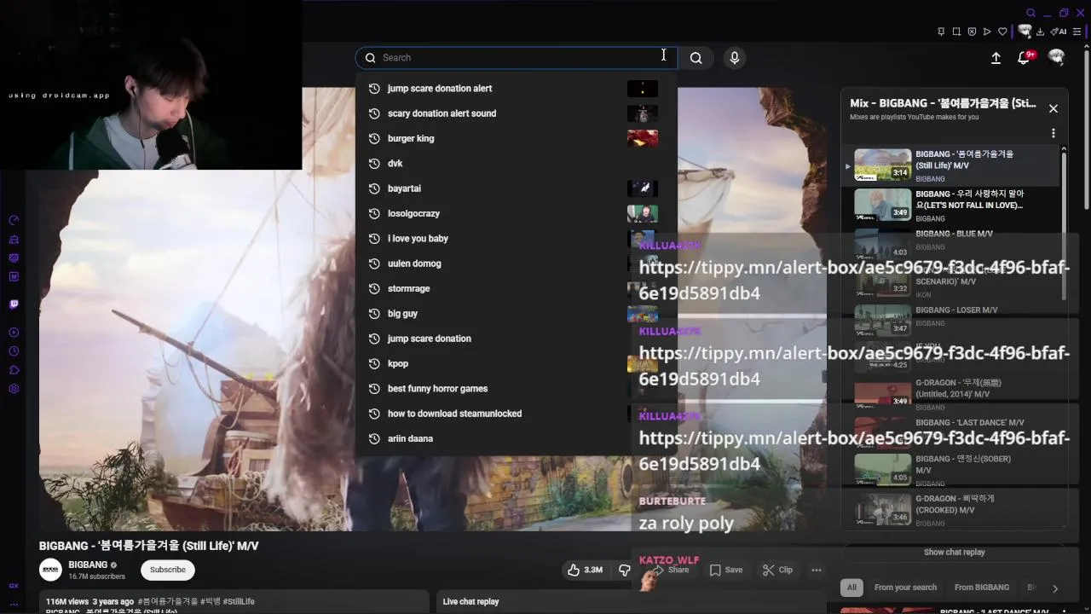The height and width of the screenshot is (614, 1091).
Task: Click the Clip button under video
Action: click(777, 570)
